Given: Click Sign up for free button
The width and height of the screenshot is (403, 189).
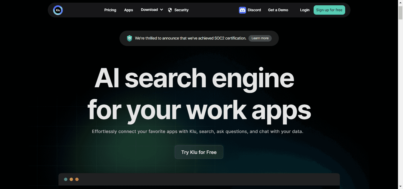Looking at the screenshot, I should (329, 10).
